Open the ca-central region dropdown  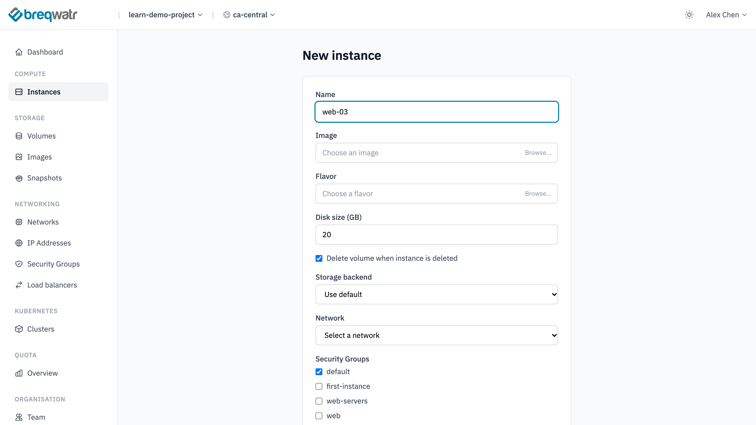[249, 15]
